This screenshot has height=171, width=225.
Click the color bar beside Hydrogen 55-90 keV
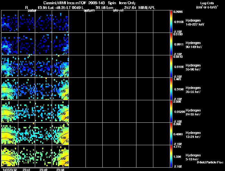[x=171, y=66]
